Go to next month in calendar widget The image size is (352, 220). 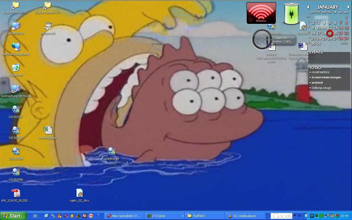pyautogui.click(x=348, y=7)
